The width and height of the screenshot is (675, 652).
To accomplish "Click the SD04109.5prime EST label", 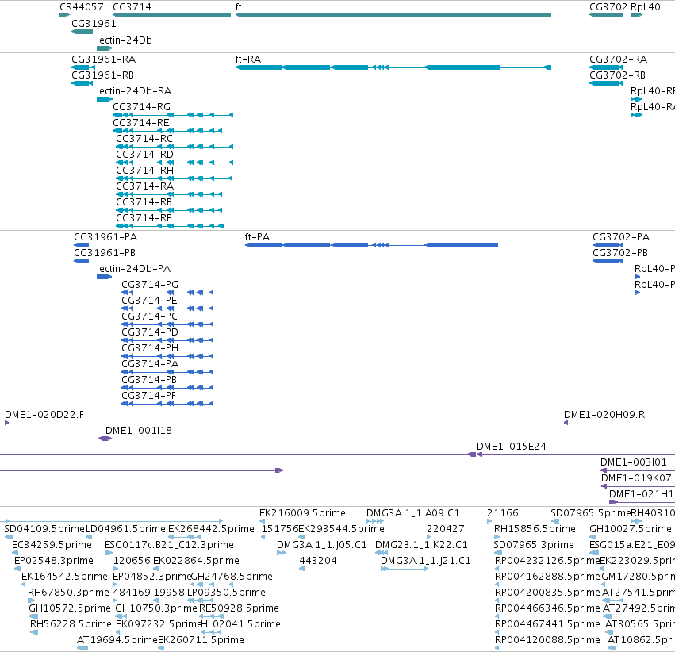I will 44,528.
